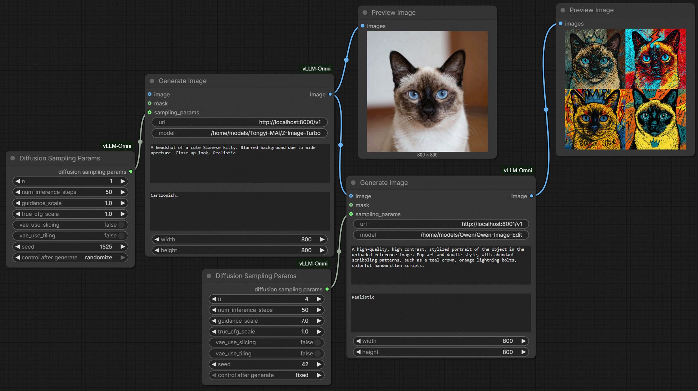Edit the url field showing http://localhost:8001/v1

[x=441, y=224]
